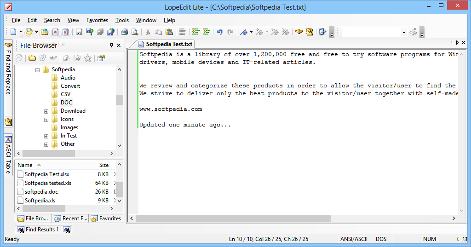Print the document with printer icon

pyautogui.click(x=124, y=32)
